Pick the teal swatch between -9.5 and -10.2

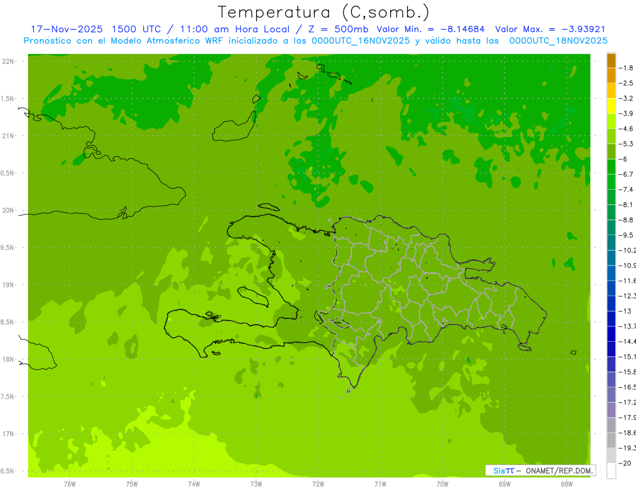(611, 242)
